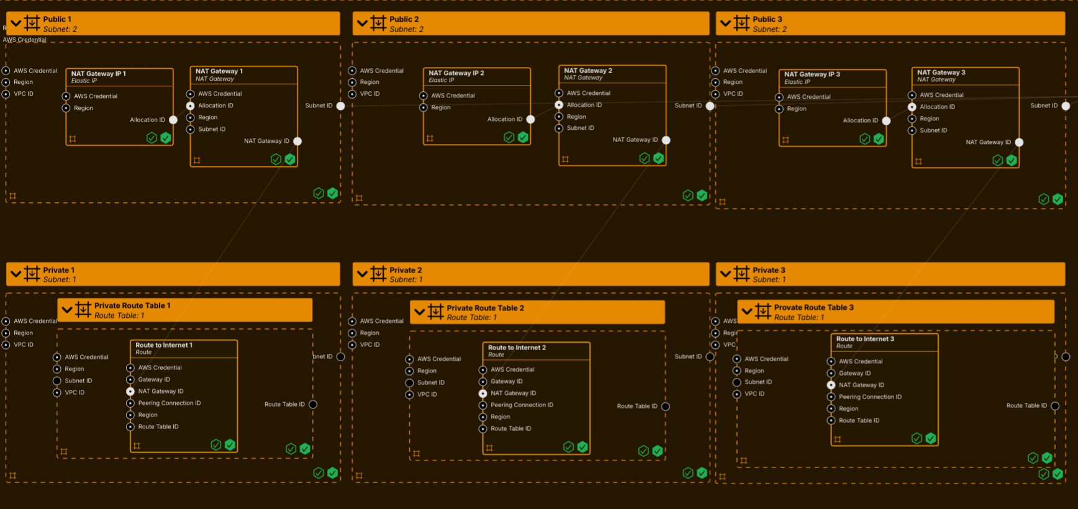Image resolution: width=1078 pixels, height=509 pixels.
Task: Select the NAT Gateway IP 3 node title
Action: [x=812, y=74]
